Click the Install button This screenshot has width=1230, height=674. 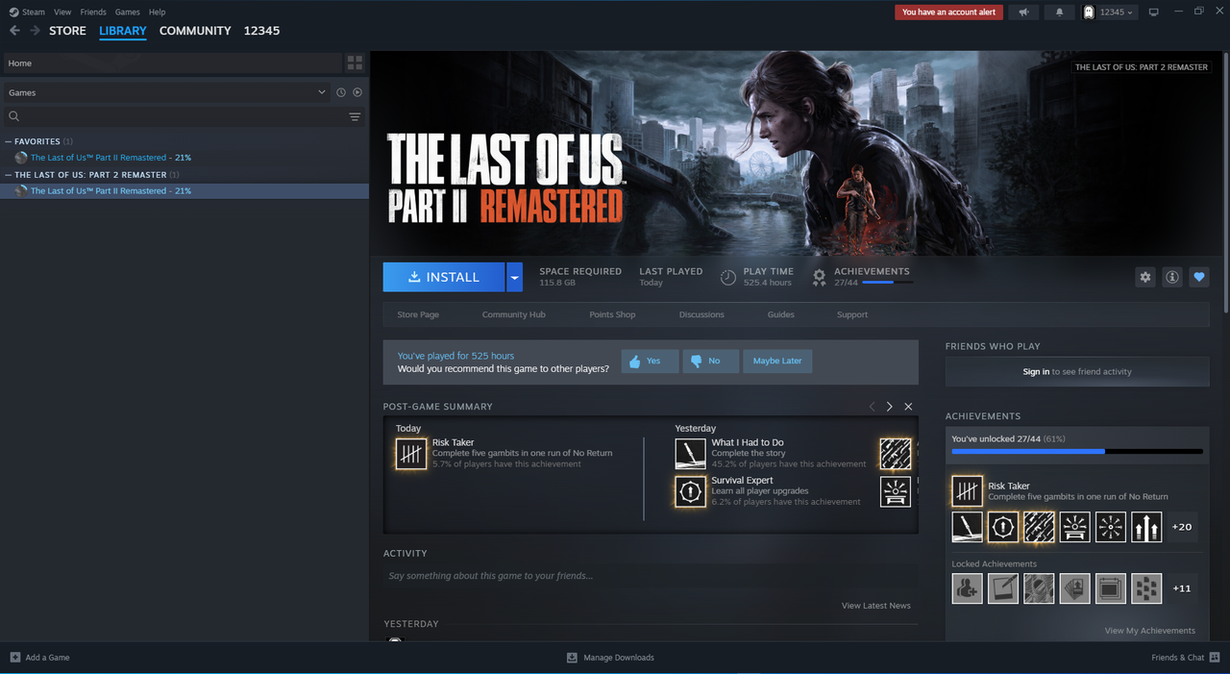444,277
